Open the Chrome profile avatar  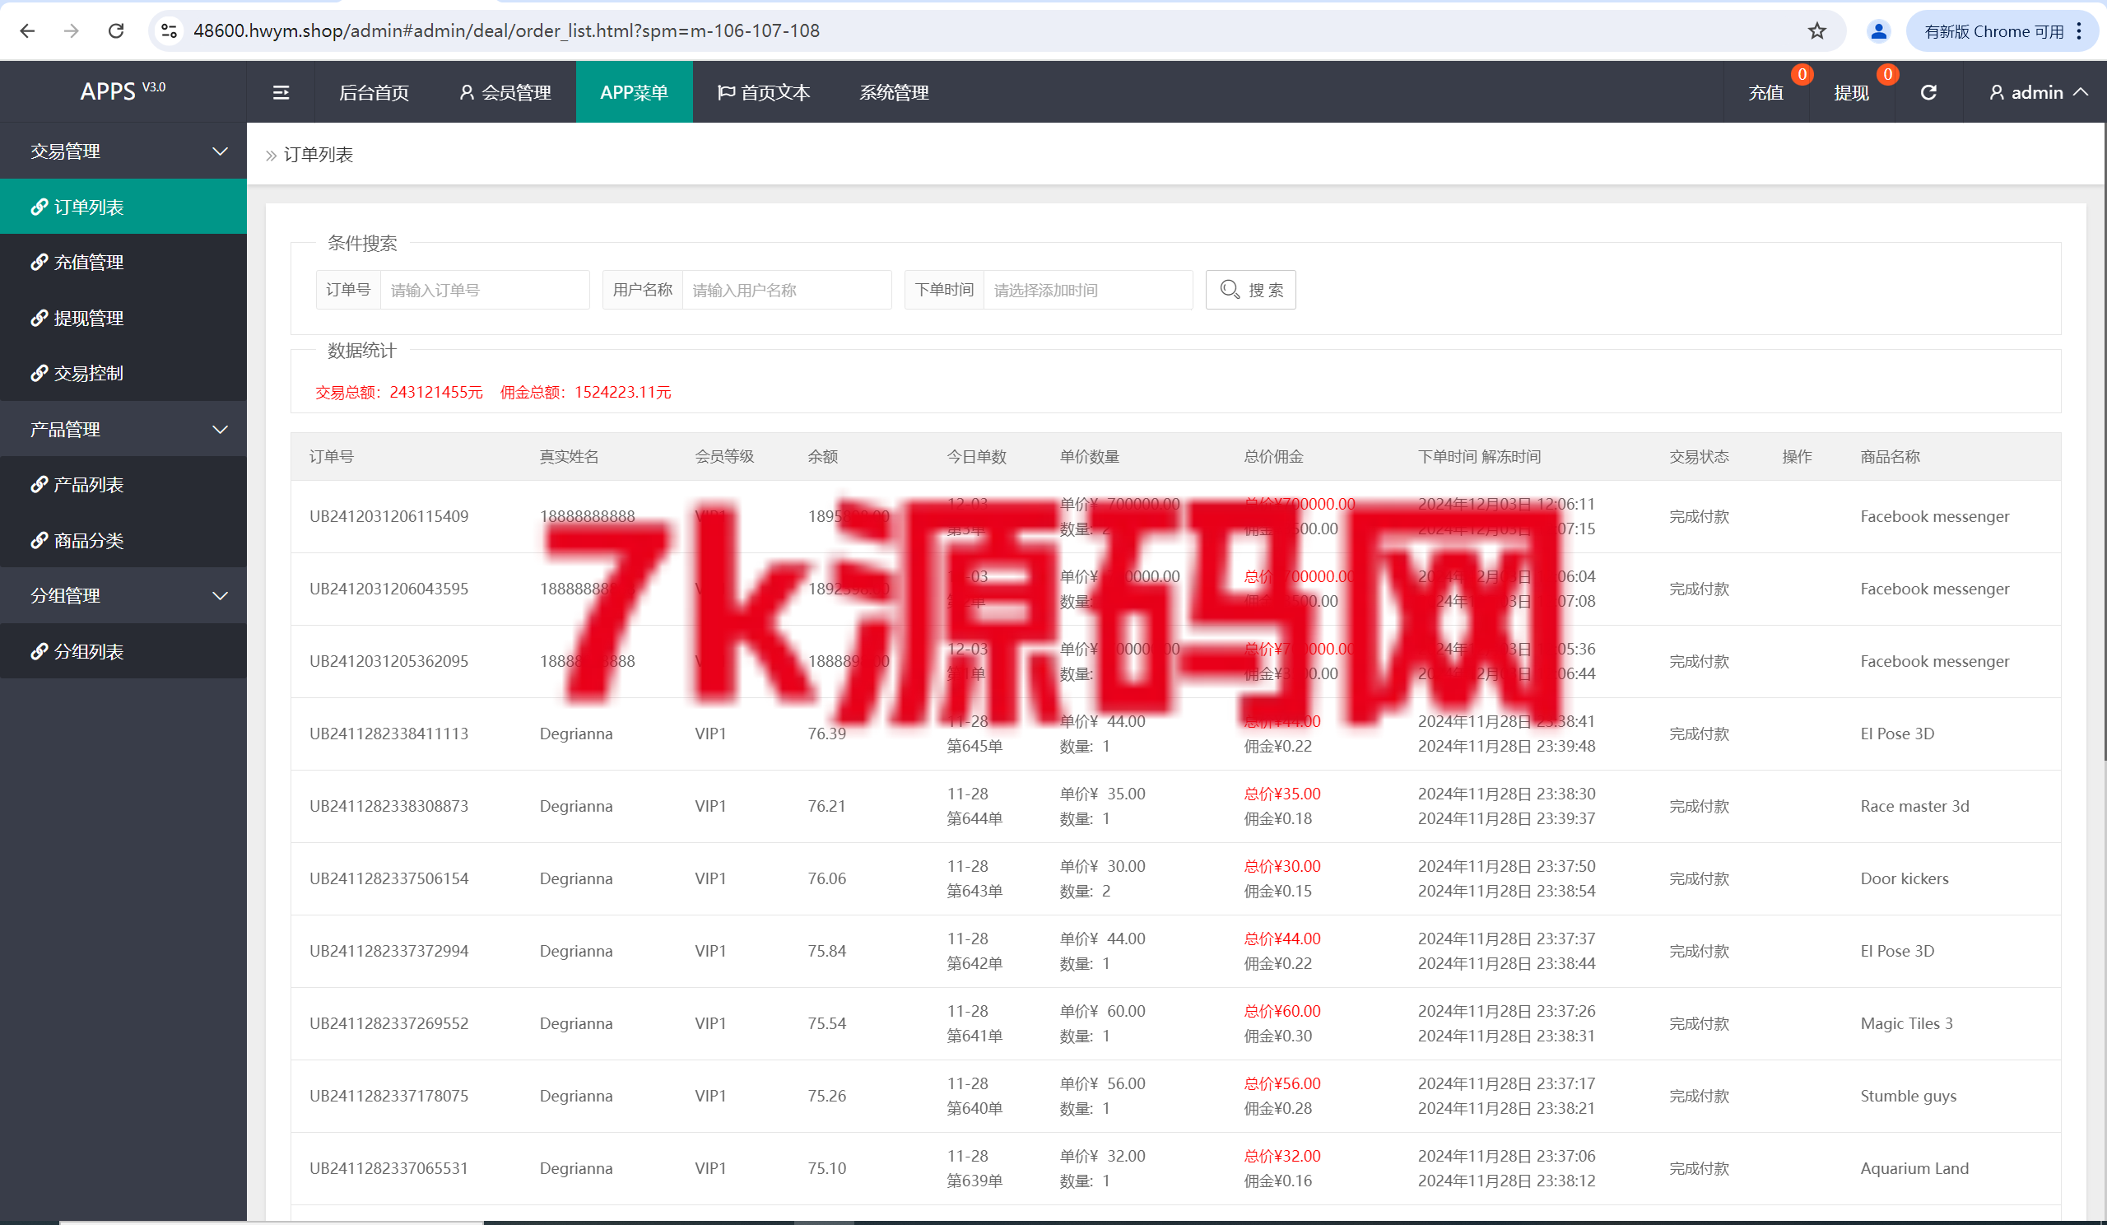click(x=1878, y=31)
